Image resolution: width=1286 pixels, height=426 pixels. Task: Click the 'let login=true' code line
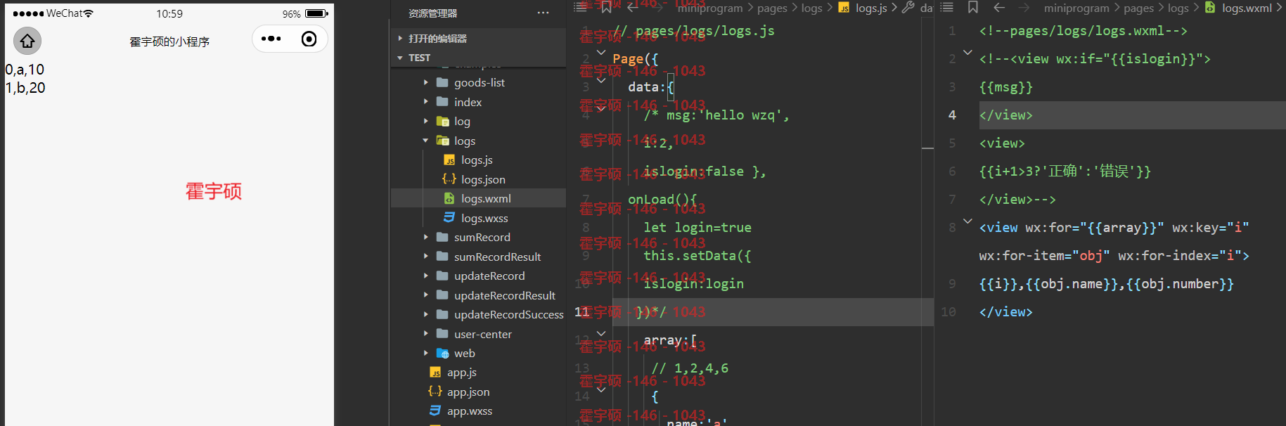(x=697, y=227)
